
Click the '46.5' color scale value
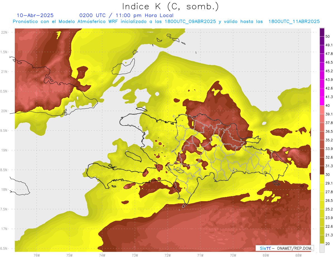329,62
